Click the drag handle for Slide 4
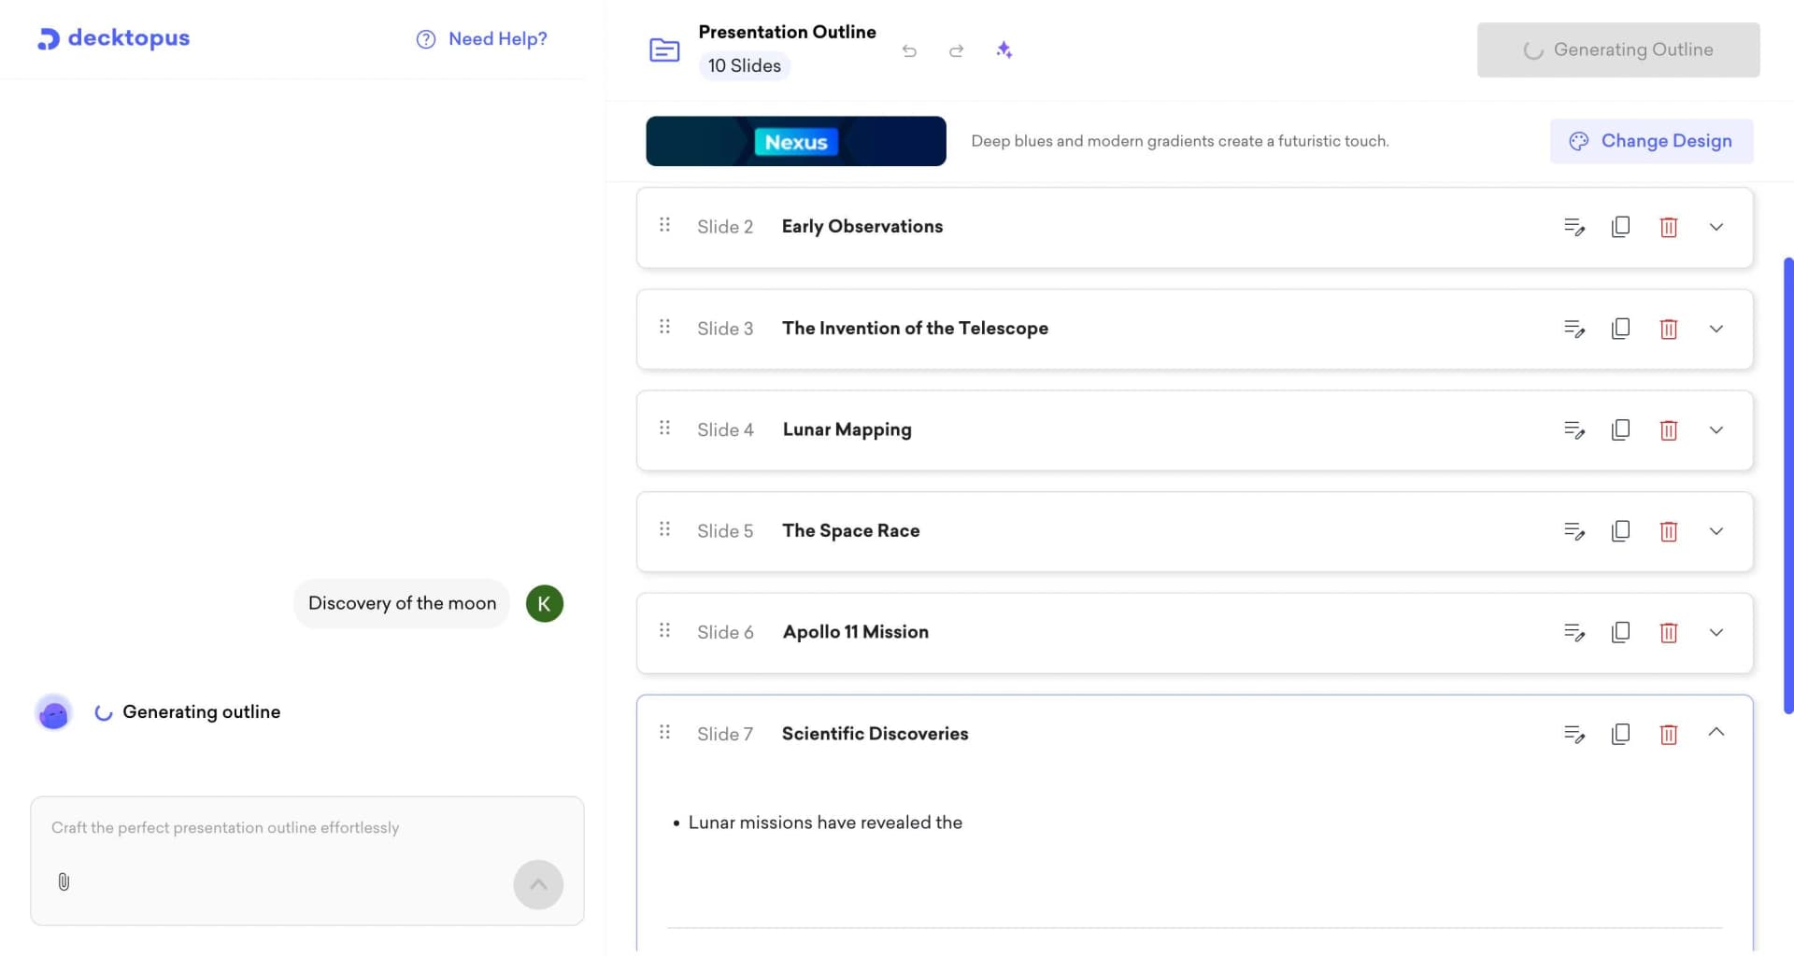 [x=664, y=428]
